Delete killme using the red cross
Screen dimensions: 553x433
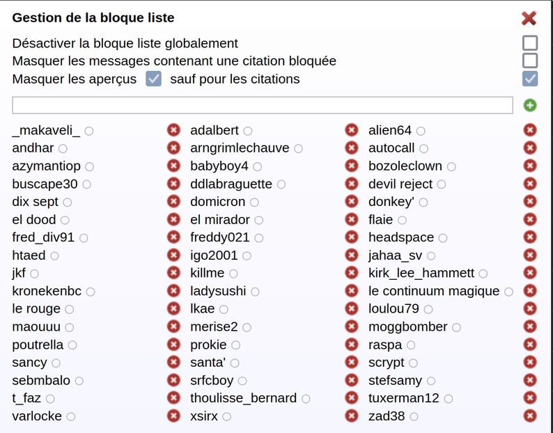352,273
